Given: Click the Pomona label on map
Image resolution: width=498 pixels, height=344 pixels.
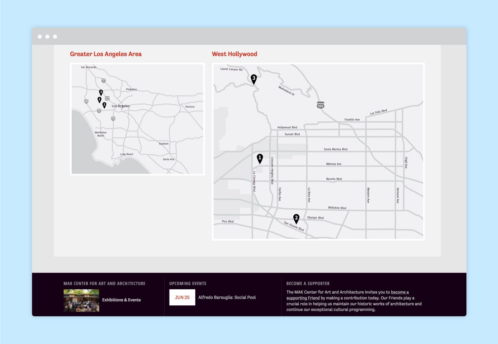Looking at the screenshot, I should (x=190, y=107).
